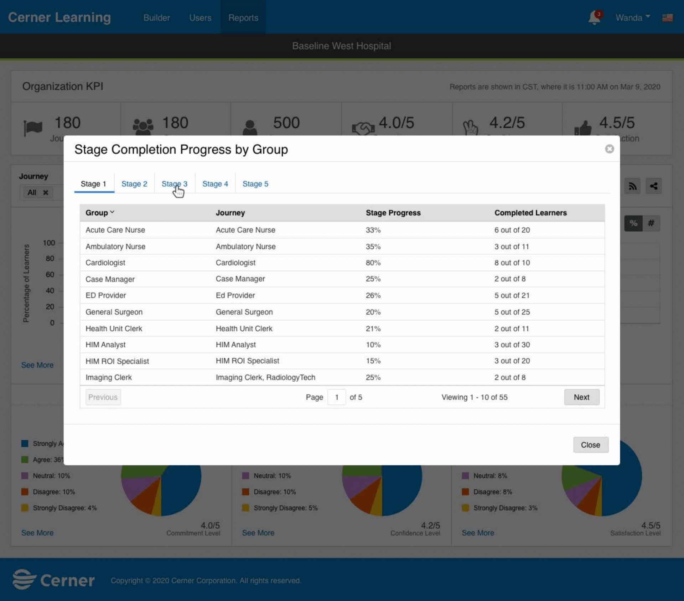Image resolution: width=684 pixels, height=601 pixels.
Task: Click the RSS feed icon button
Action: tap(632, 186)
